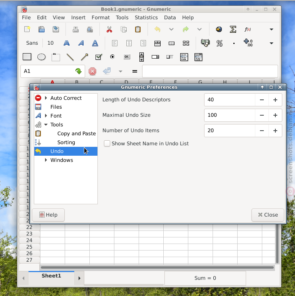Expand the Auto Correct tree node

(x=46, y=98)
